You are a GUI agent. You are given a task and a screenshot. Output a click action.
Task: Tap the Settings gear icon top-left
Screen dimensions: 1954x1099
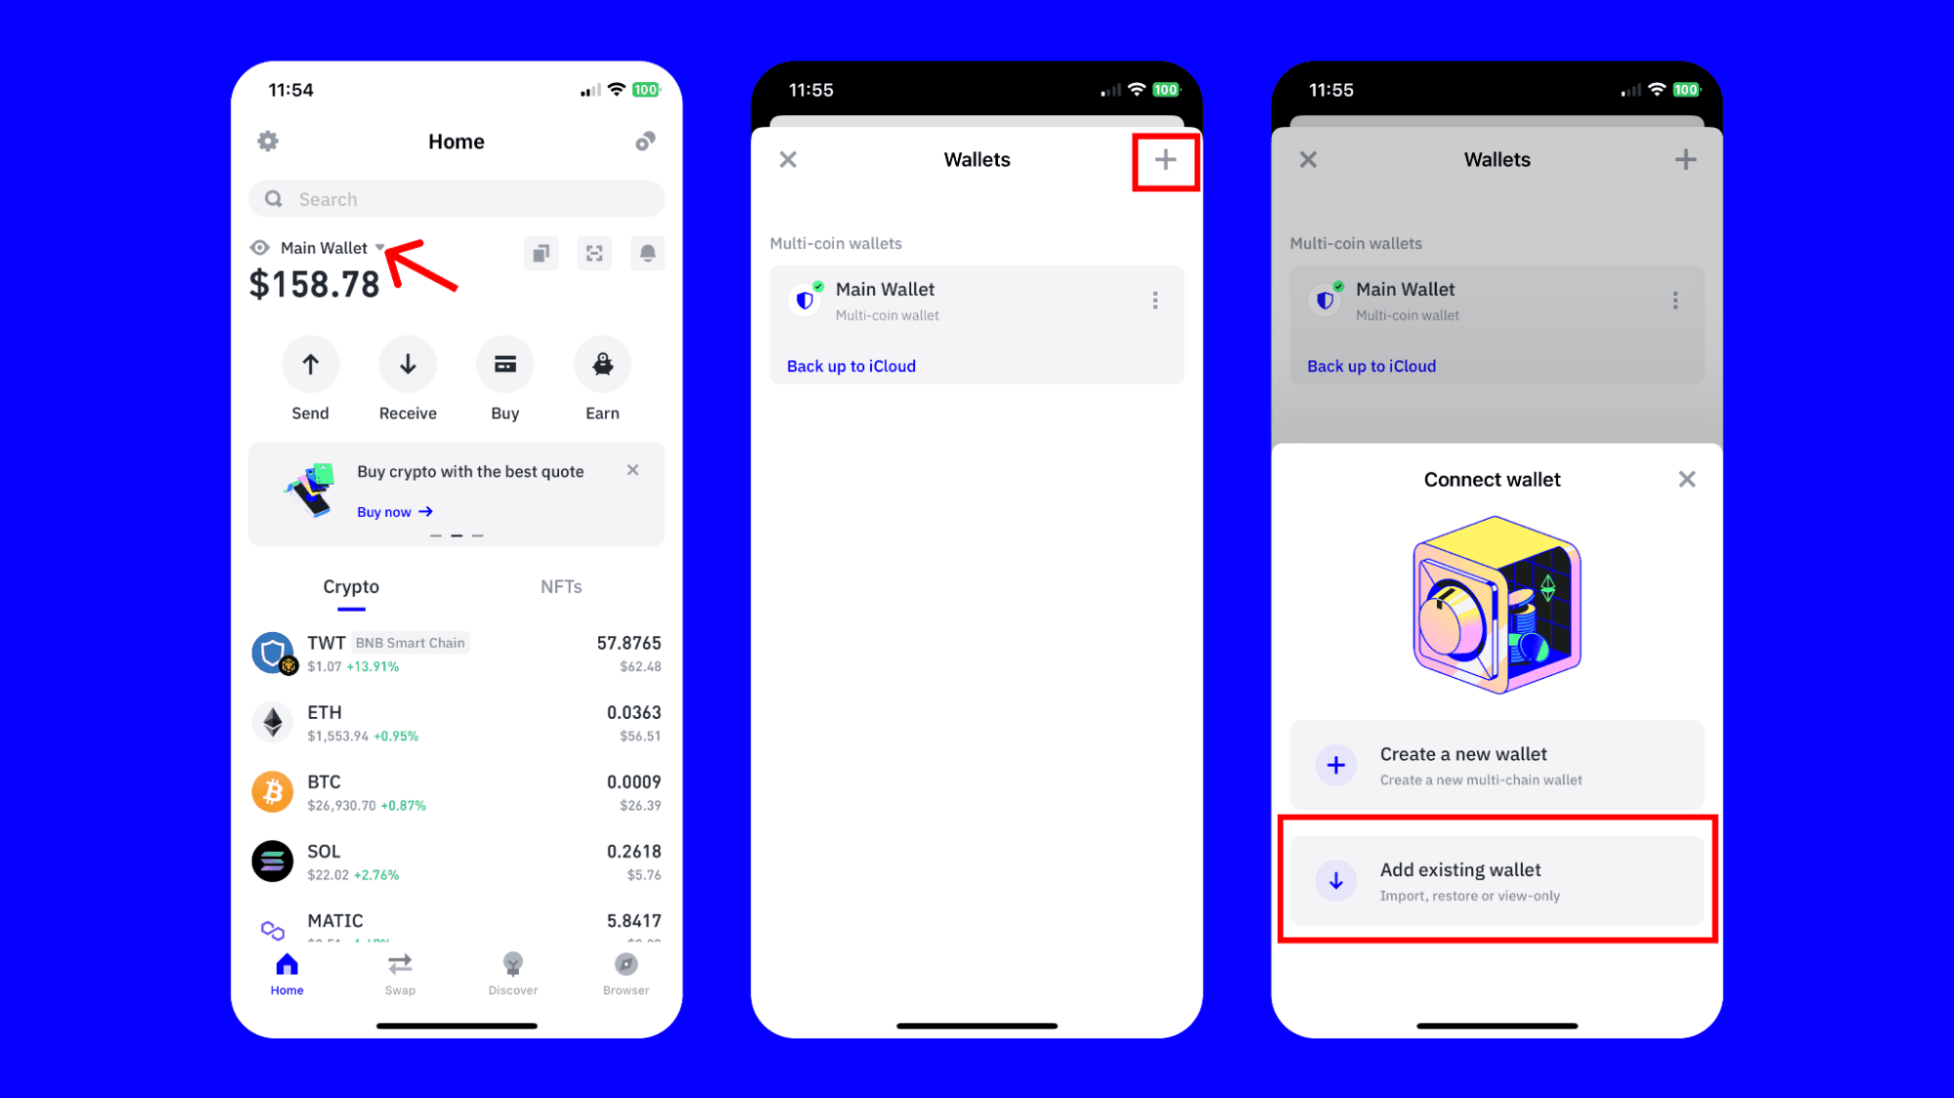coord(269,141)
